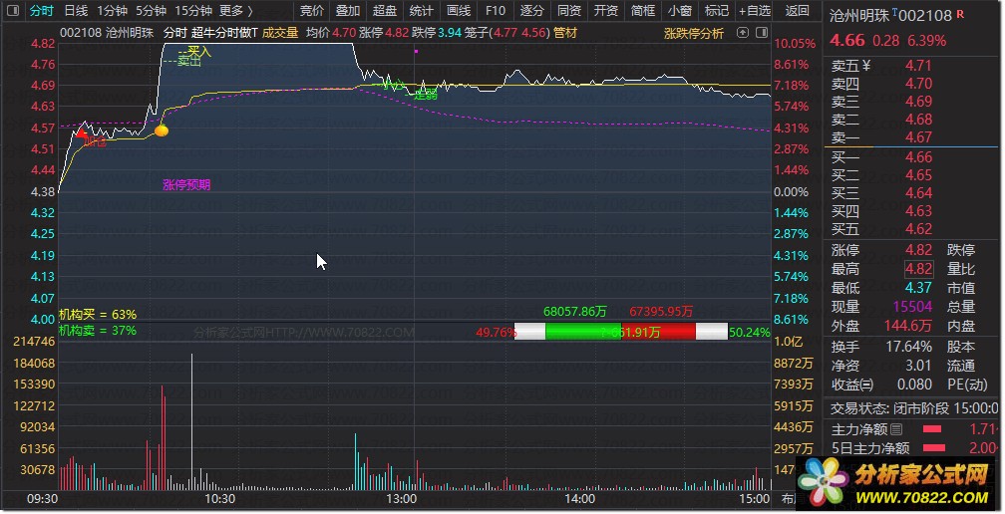
Task: Click the 换手 17.64% value
Action: [909, 347]
